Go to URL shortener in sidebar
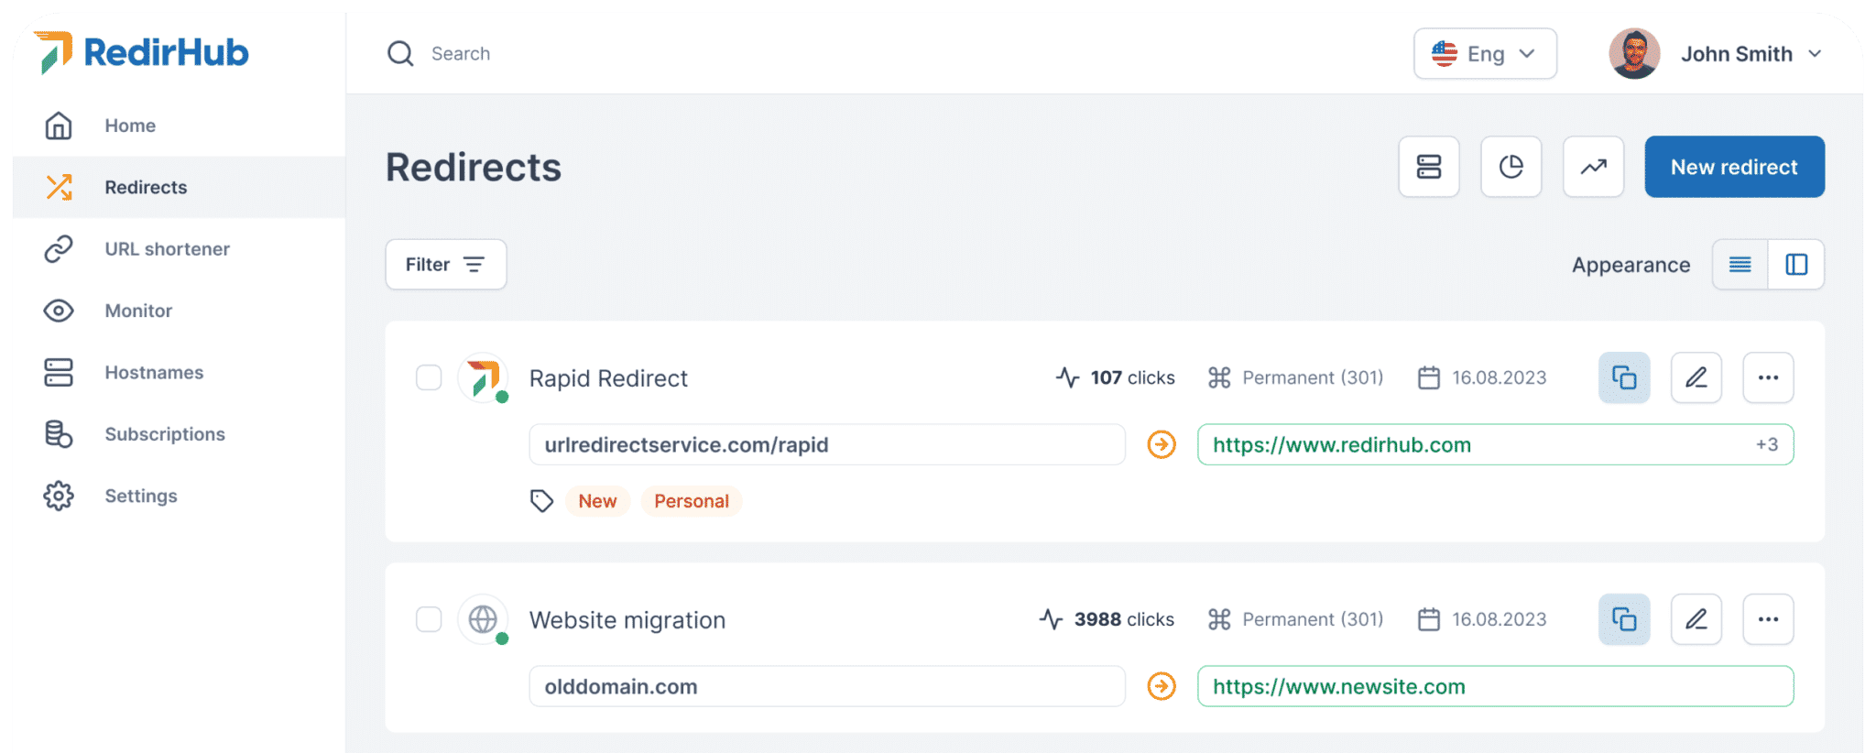The image size is (1876, 753). pos(167,249)
